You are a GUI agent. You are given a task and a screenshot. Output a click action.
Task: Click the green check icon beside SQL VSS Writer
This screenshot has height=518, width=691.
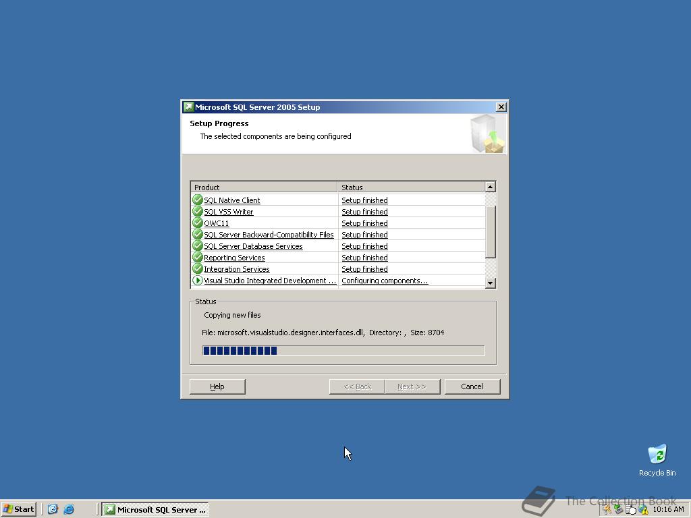198,211
